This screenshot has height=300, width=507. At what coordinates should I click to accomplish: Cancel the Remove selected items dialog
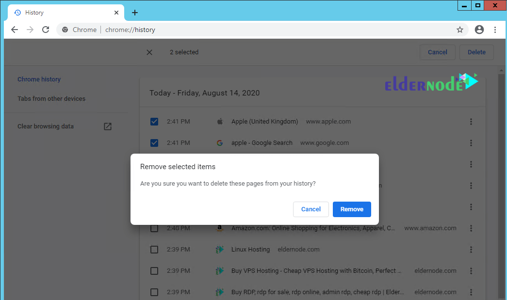pos(311,209)
